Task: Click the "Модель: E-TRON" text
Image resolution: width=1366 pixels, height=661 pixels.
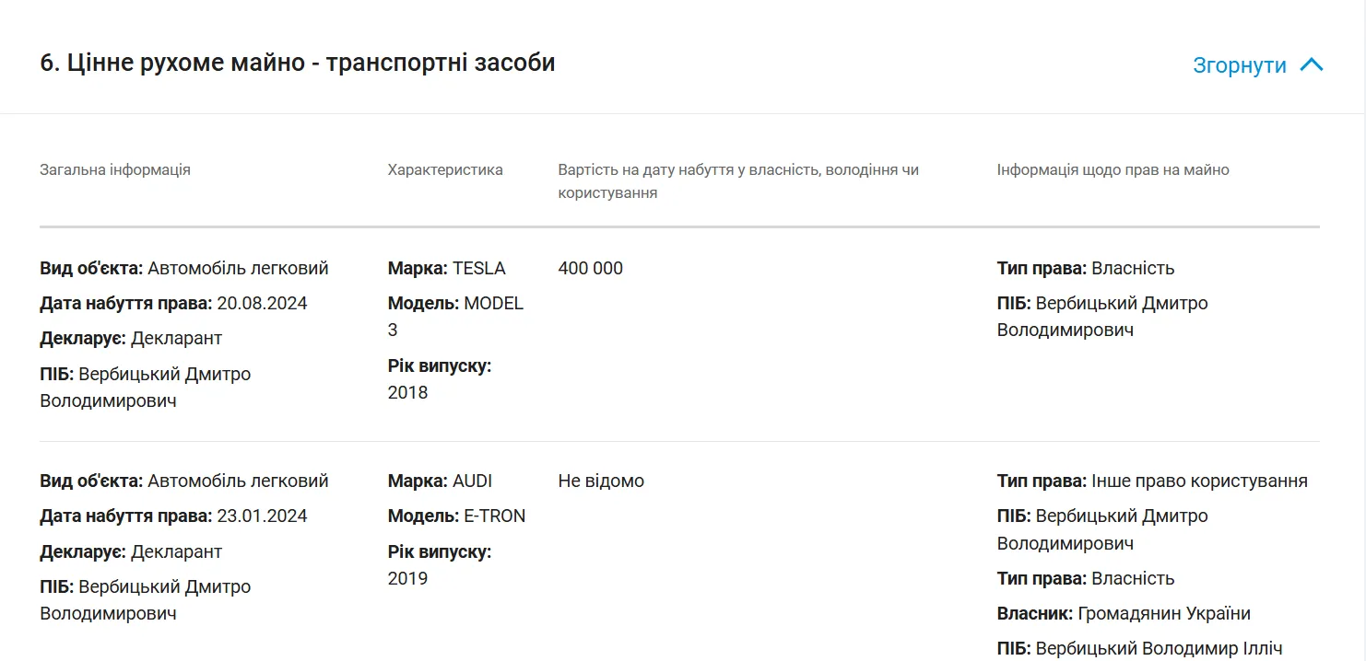Action: 456,516
